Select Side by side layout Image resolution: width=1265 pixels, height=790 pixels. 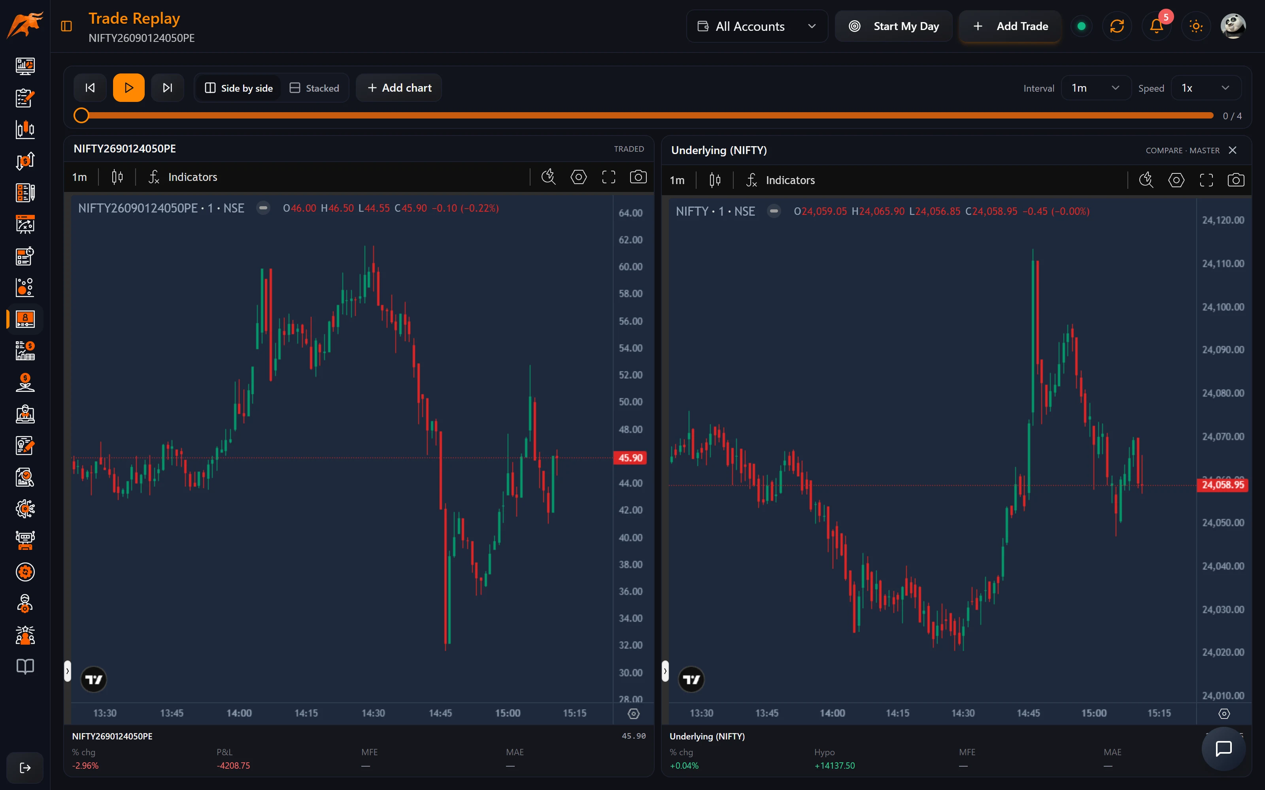pyautogui.click(x=238, y=88)
